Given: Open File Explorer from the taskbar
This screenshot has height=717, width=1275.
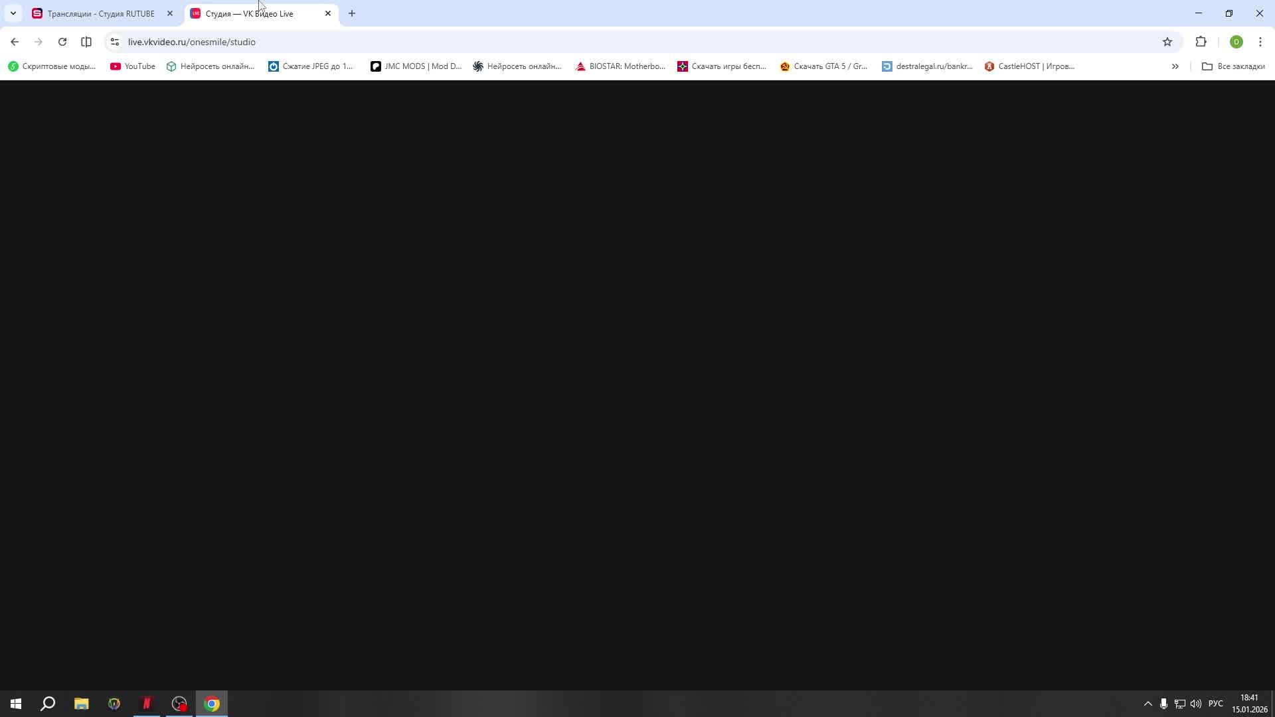Looking at the screenshot, I should click(81, 704).
